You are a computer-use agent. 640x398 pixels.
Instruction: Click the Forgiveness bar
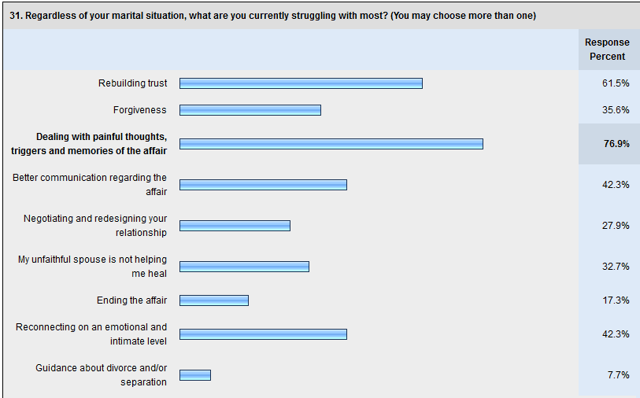point(250,110)
